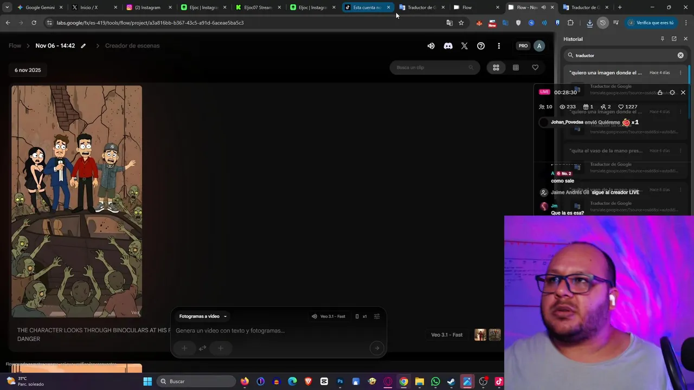Open the Flow three-dot options menu
Screen dimensions: 694x390
[499, 46]
